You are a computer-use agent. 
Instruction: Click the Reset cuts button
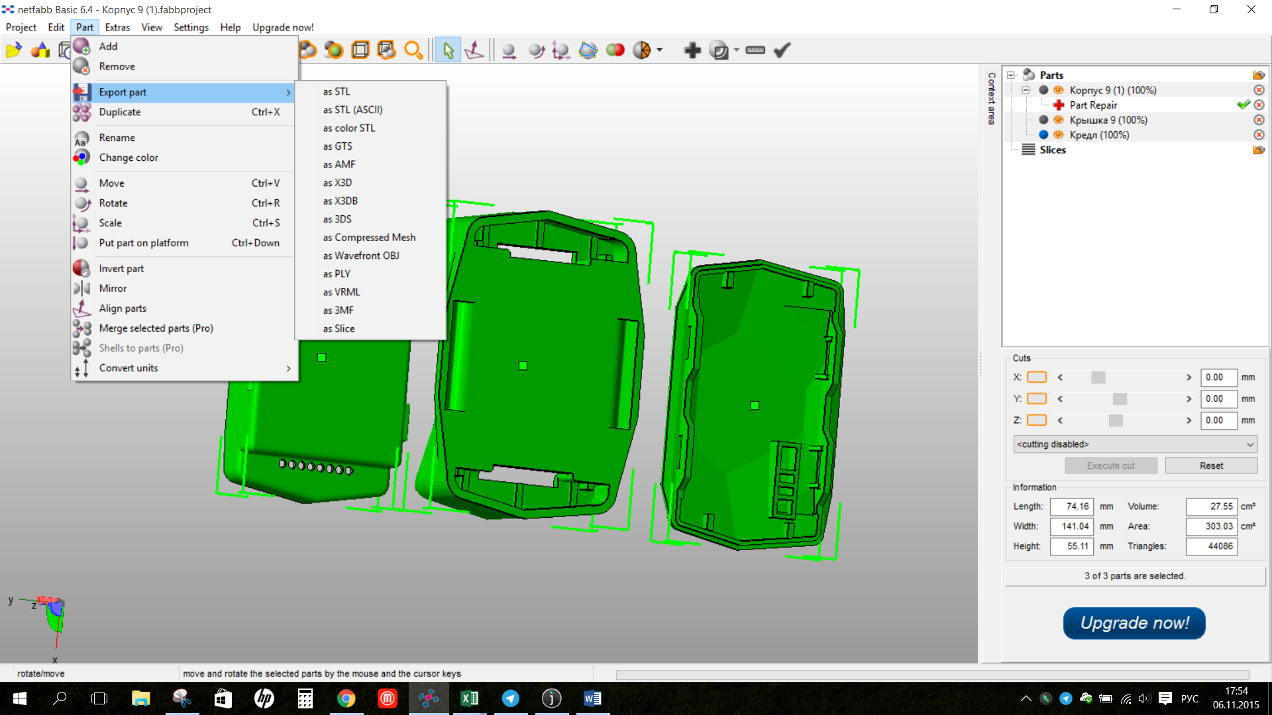1211,465
